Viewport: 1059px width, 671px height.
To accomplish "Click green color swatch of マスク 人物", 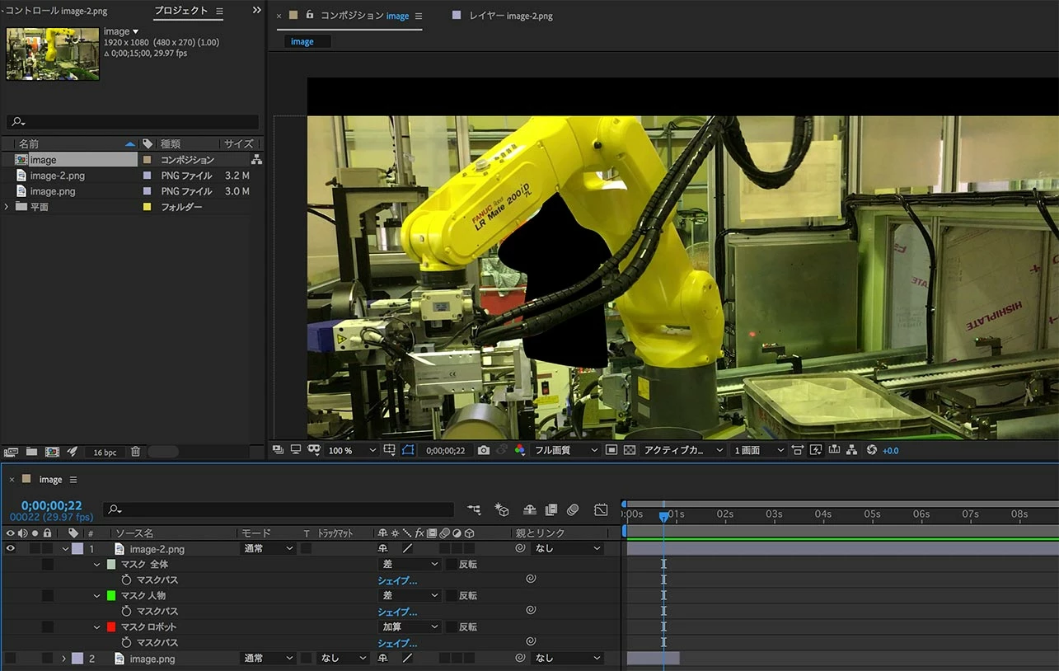I will point(111,596).
